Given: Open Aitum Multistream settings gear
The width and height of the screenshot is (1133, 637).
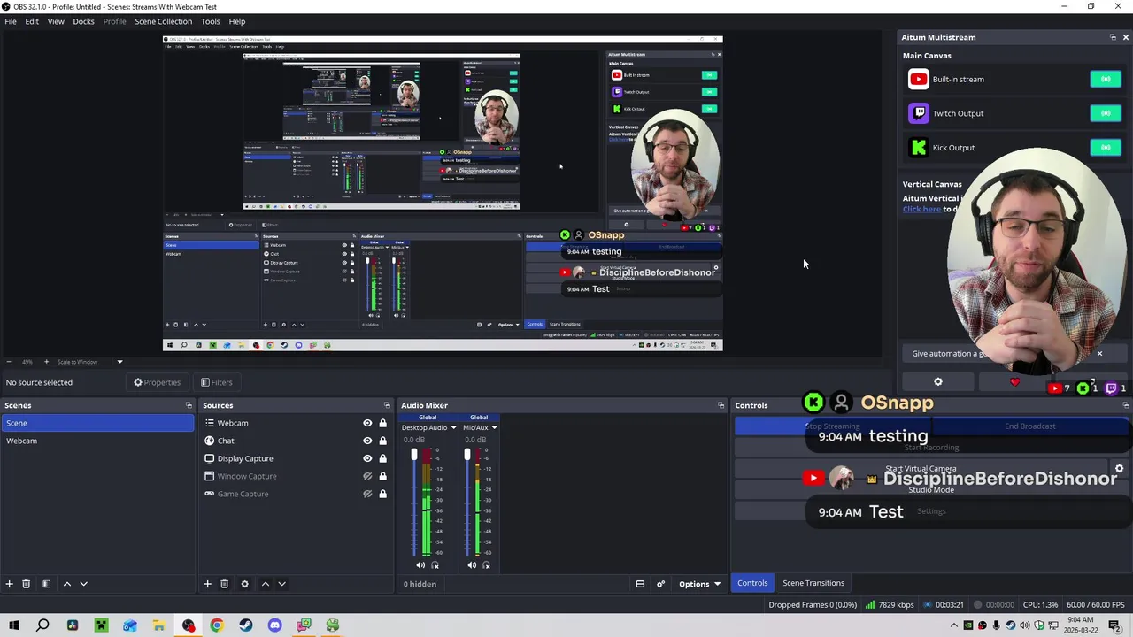Looking at the screenshot, I should click(938, 382).
